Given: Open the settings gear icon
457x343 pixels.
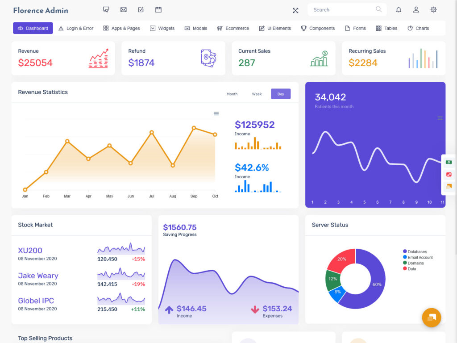Looking at the screenshot, I should point(433,10).
